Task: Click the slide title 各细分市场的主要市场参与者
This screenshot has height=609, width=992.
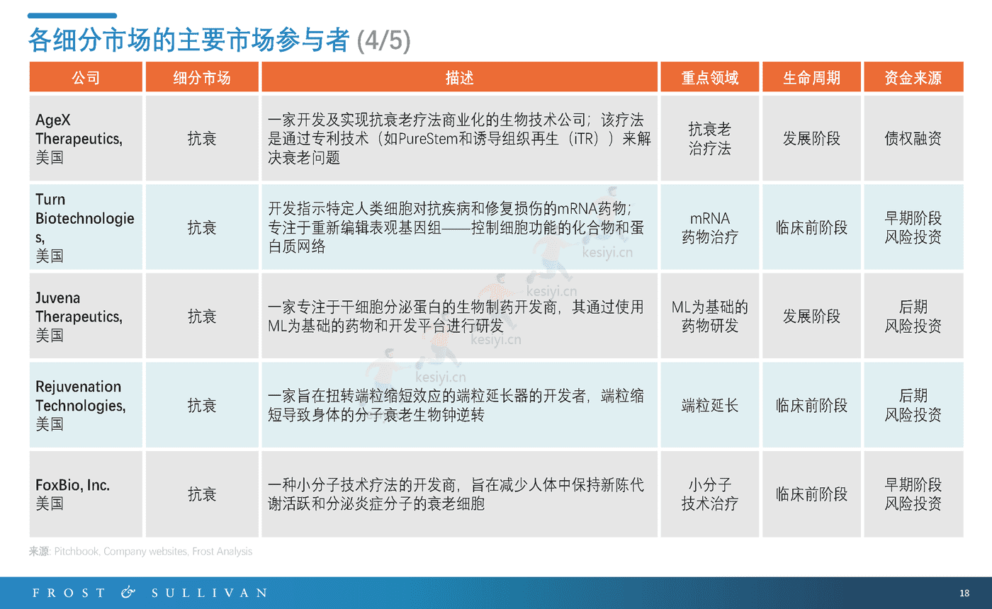Action: [188, 41]
